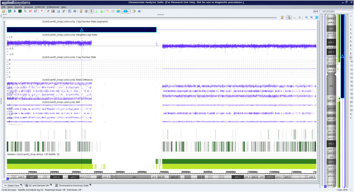This screenshot has width=354, height=192.
Task: Click the q12 band on the vertical ideogram
Action: [331, 86]
